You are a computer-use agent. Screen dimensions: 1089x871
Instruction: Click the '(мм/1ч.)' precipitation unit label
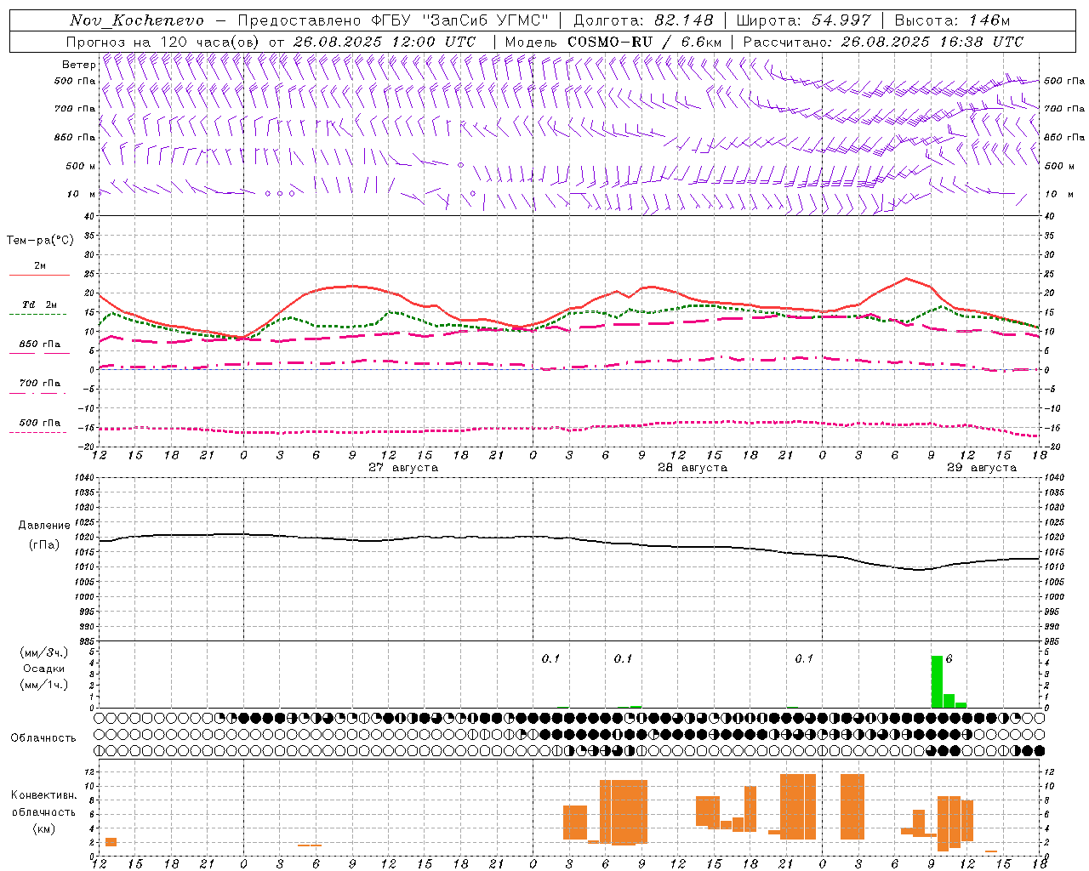tap(44, 685)
